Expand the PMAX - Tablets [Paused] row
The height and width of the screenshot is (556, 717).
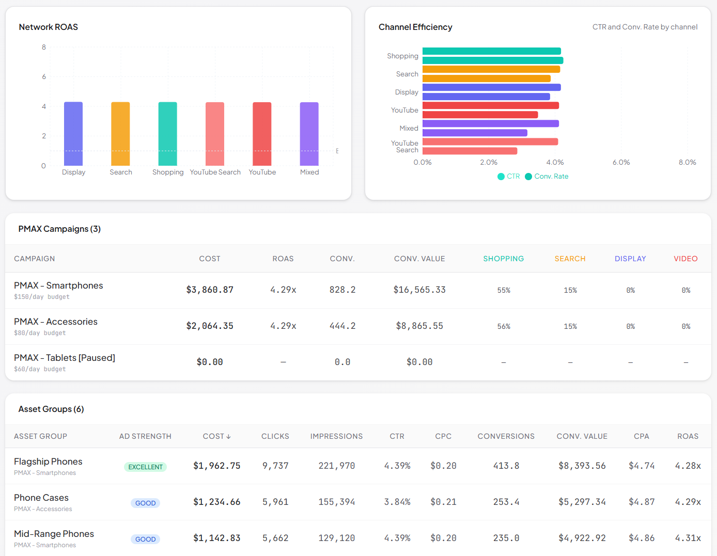[x=65, y=357]
